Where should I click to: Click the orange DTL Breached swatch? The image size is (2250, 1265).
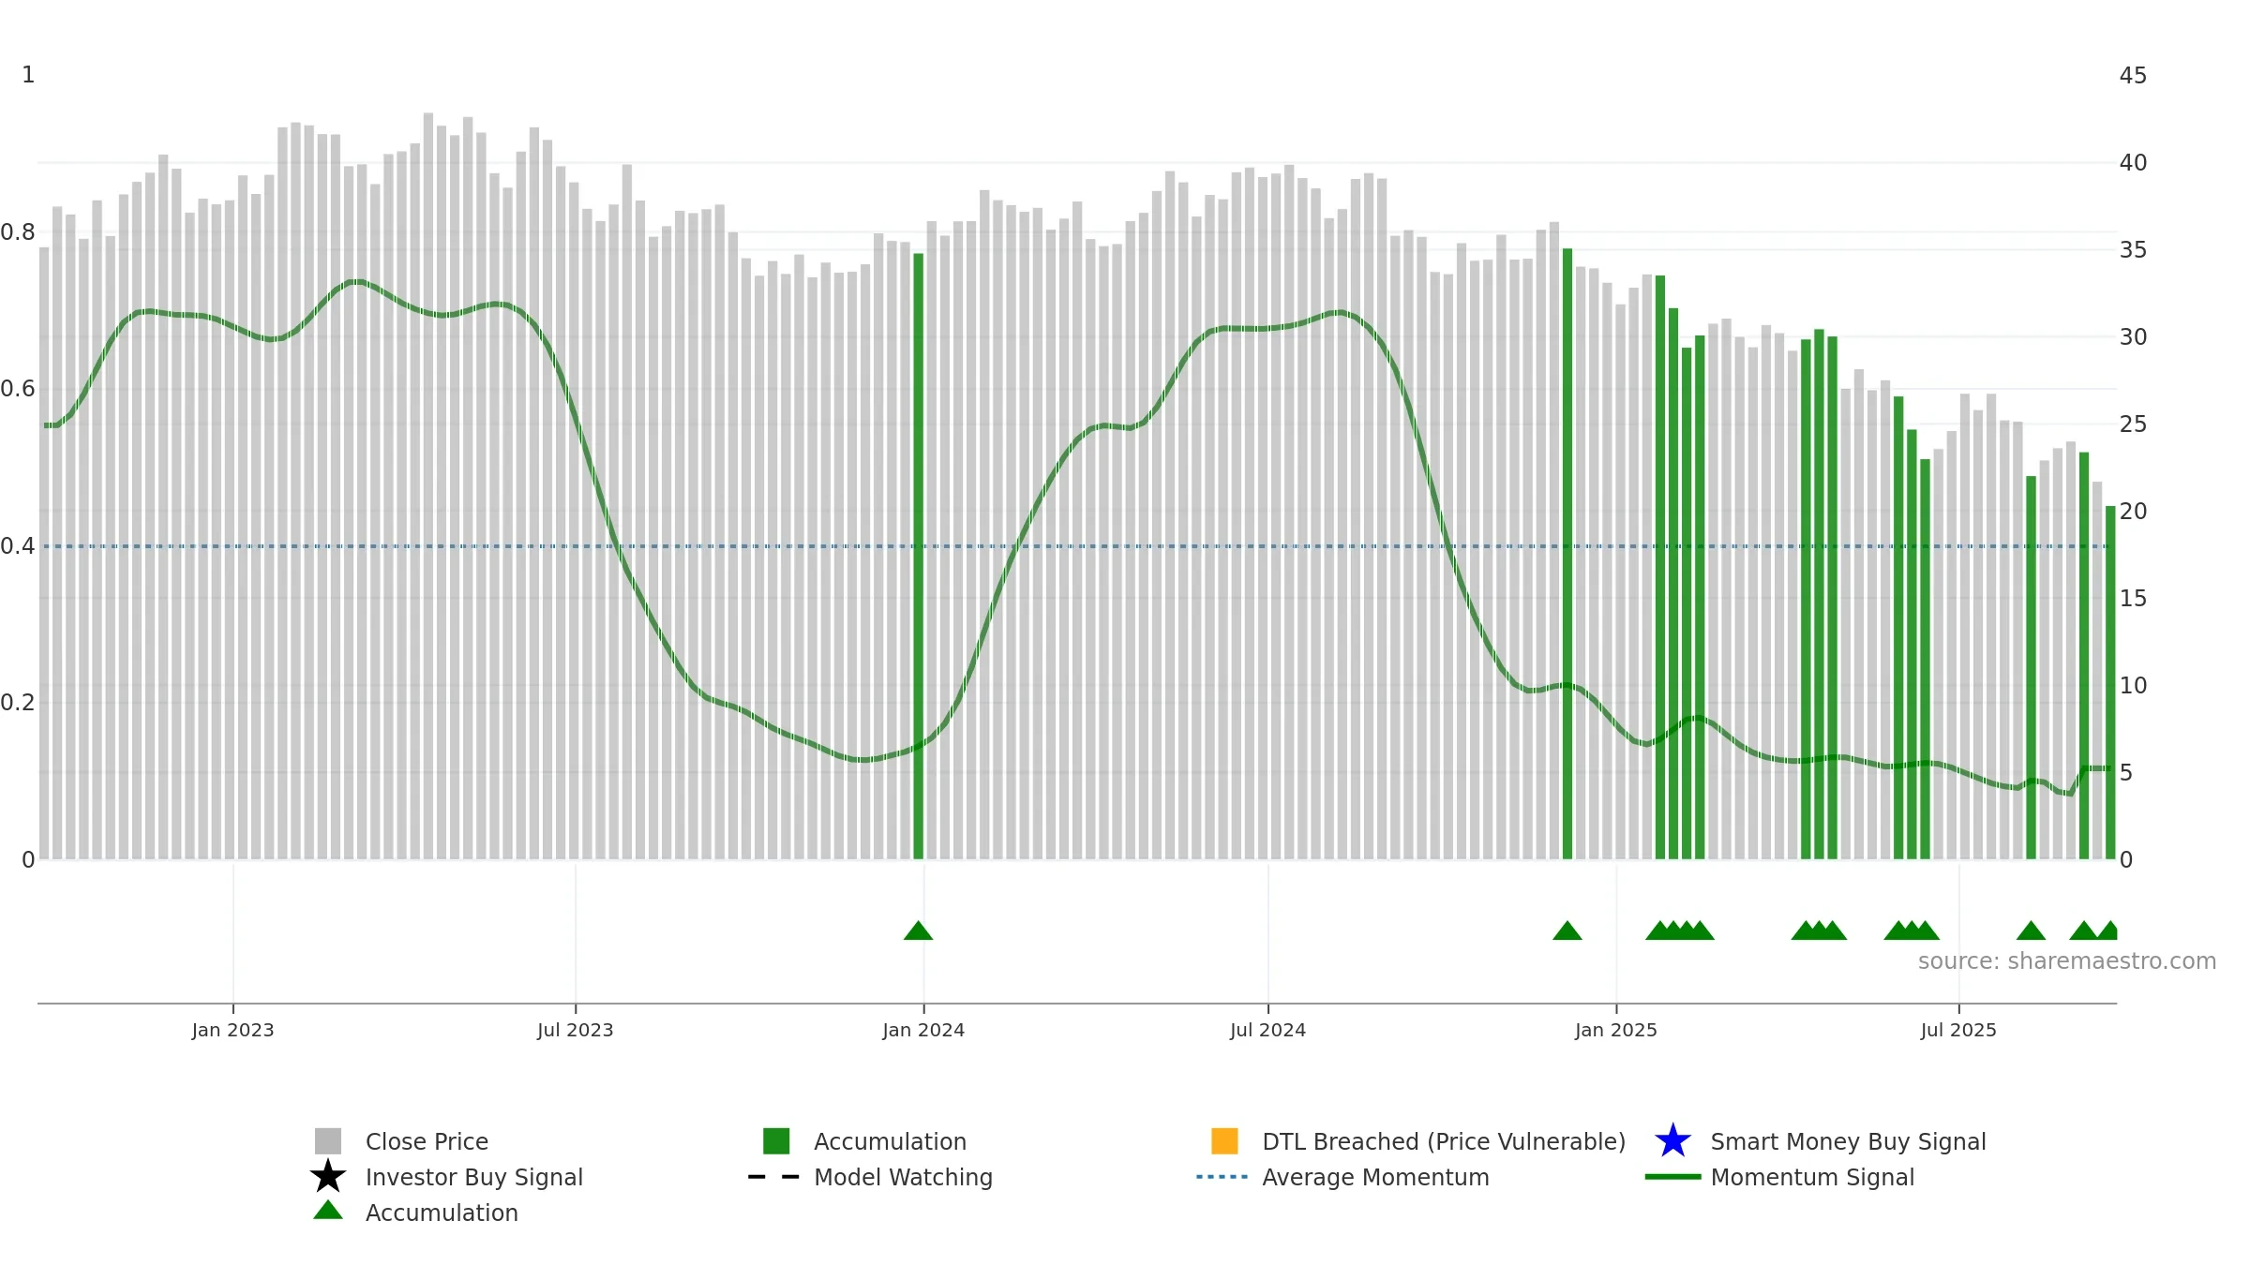[x=1224, y=1140]
